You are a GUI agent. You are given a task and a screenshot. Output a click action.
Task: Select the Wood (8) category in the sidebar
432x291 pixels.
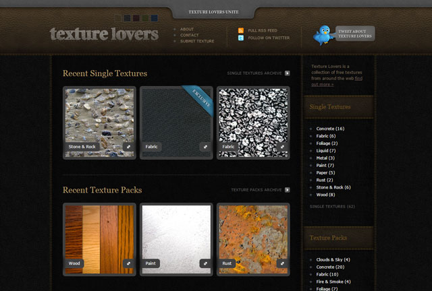[x=325, y=195]
